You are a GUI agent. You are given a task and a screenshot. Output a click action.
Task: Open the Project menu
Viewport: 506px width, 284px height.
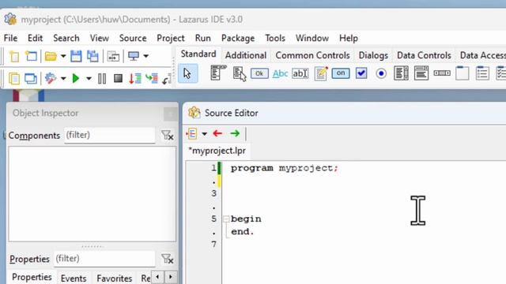coord(171,39)
